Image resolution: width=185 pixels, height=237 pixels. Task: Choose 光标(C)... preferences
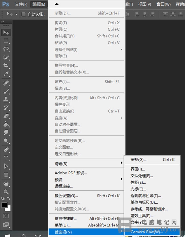(152, 189)
